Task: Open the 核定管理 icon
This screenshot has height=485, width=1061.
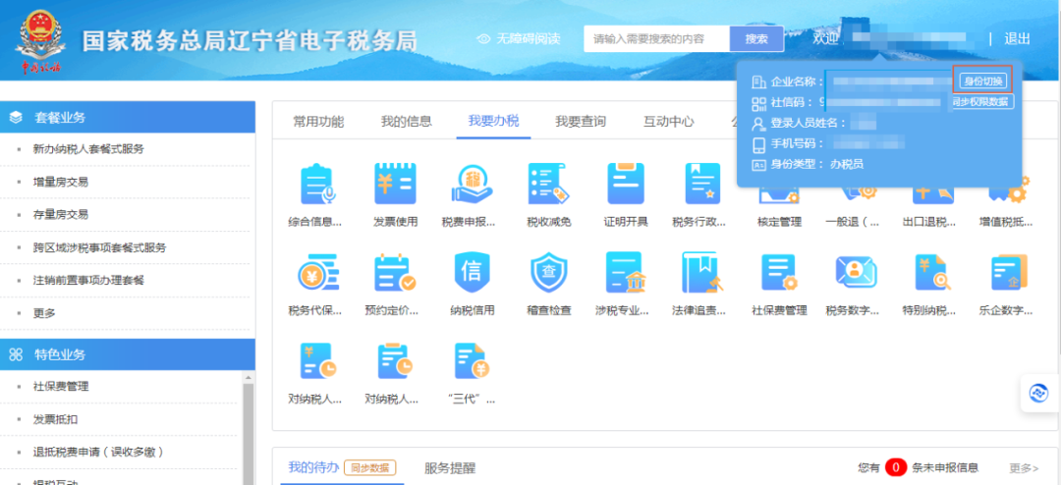Action: 779,196
